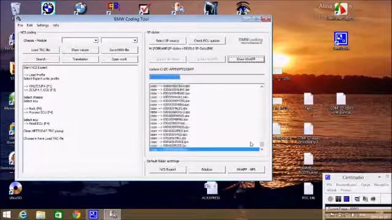Click the Select SP-source button
The height and width of the screenshot is (220, 392).
pyautogui.click(x=167, y=41)
